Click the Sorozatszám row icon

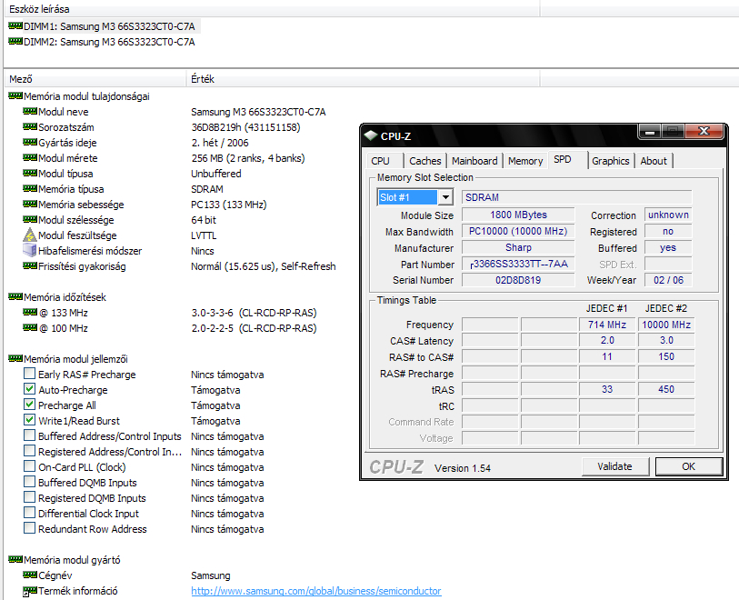tap(30, 126)
